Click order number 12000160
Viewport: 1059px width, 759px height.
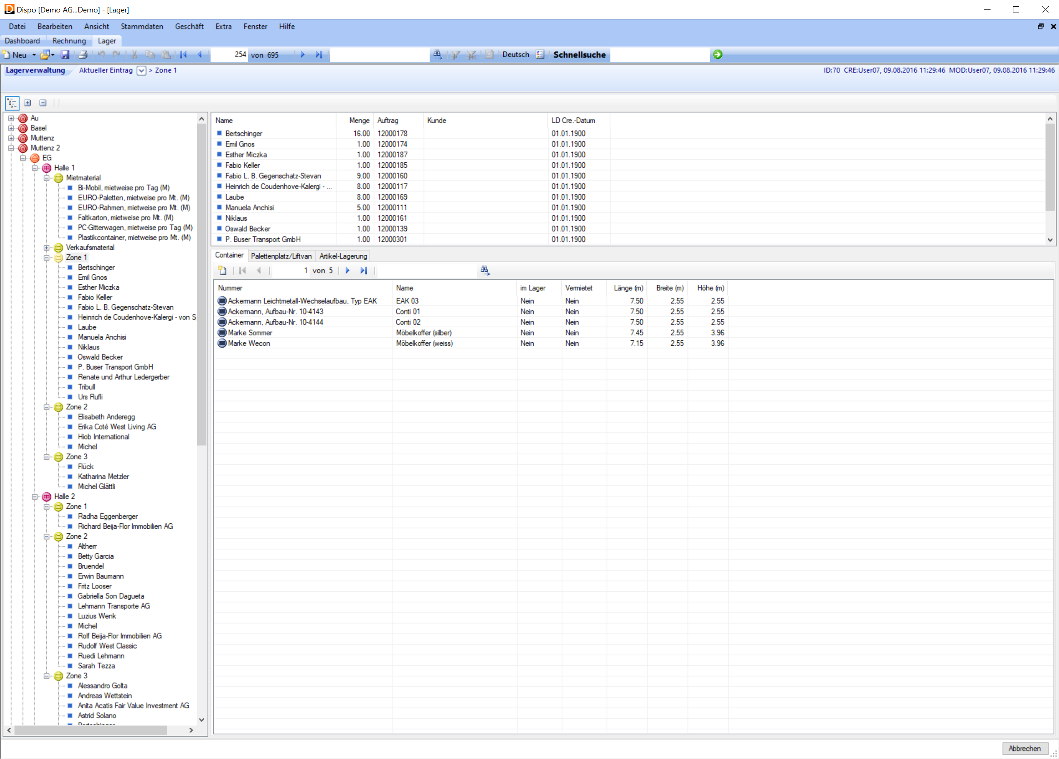click(392, 176)
